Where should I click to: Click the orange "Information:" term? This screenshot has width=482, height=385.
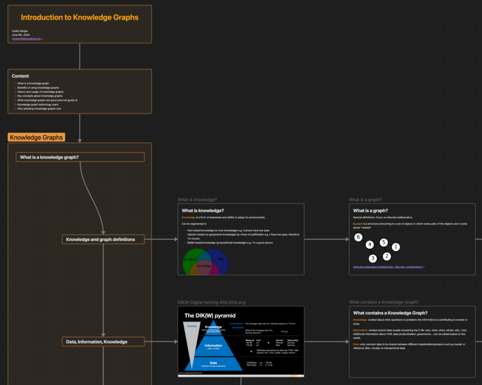(x=360, y=330)
